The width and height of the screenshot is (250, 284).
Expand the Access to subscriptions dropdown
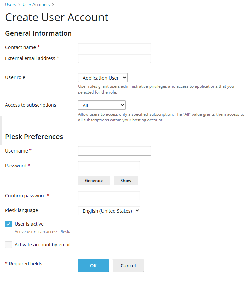pos(102,105)
